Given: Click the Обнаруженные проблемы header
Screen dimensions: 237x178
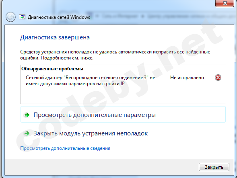Looking at the screenshot, I should [52, 69].
